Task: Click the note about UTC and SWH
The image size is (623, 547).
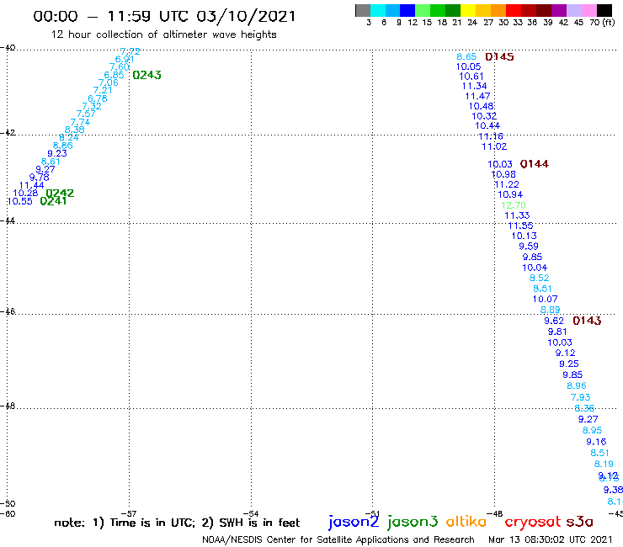Action: (177, 523)
